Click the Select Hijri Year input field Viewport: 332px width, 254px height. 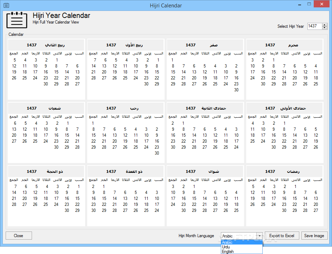coord(315,26)
